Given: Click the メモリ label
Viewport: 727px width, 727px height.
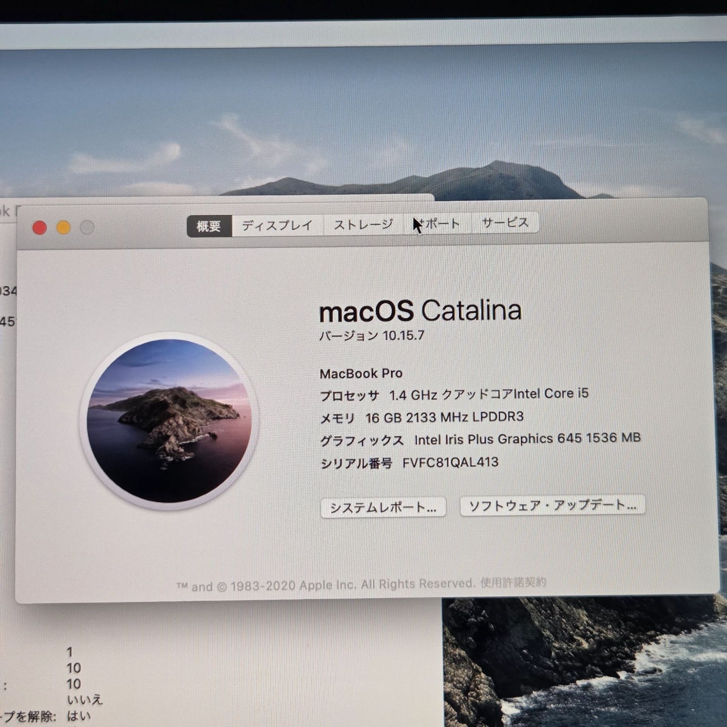Looking at the screenshot, I should (x=338, y=419).
